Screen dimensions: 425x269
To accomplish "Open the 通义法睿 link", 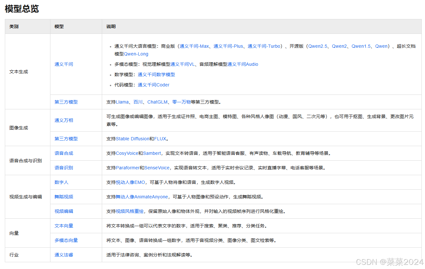I will tap(64, 255).
